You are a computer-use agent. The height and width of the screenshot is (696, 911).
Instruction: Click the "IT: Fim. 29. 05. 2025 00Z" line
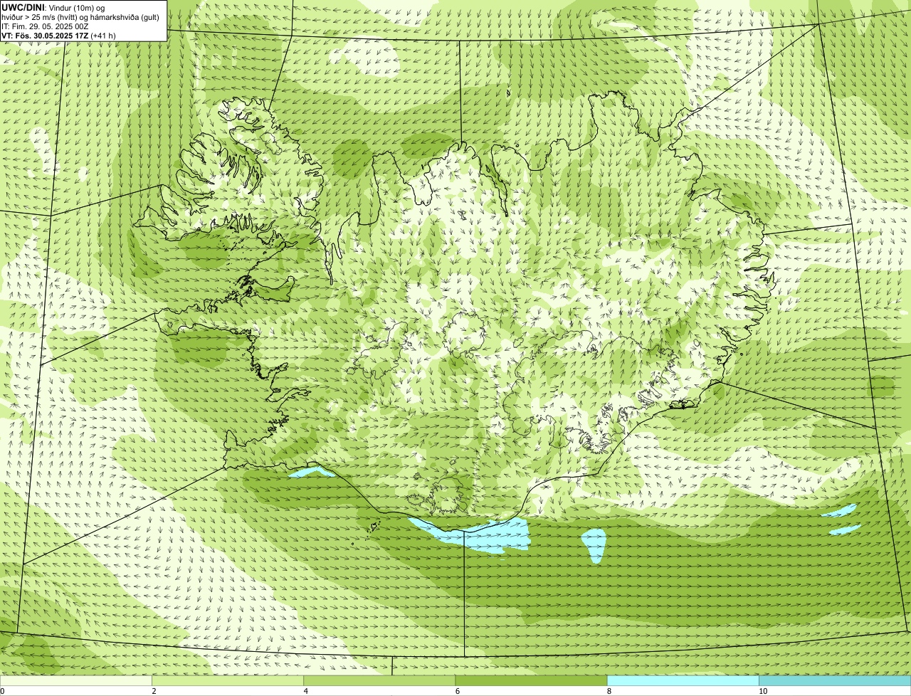46,26
